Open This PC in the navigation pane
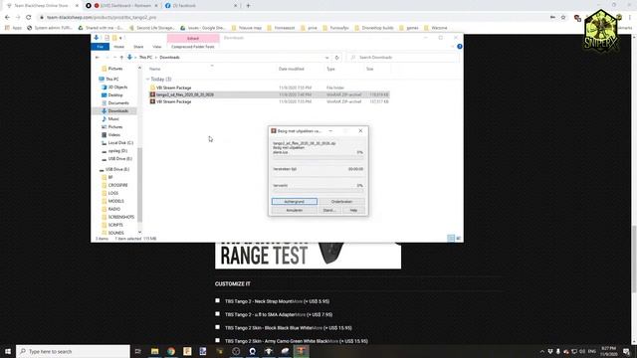The image size is (637, 358). coord(112,80)
